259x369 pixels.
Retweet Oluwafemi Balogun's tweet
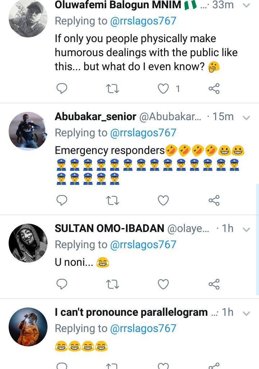113,88
